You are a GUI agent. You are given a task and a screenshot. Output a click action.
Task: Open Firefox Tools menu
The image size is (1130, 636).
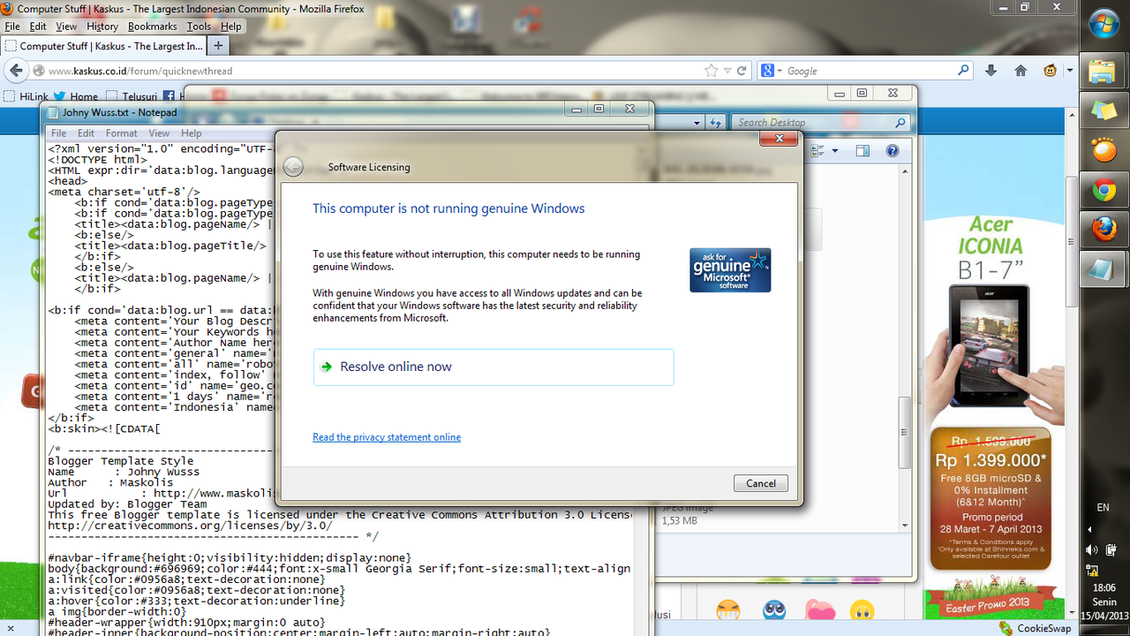[199, 26]
